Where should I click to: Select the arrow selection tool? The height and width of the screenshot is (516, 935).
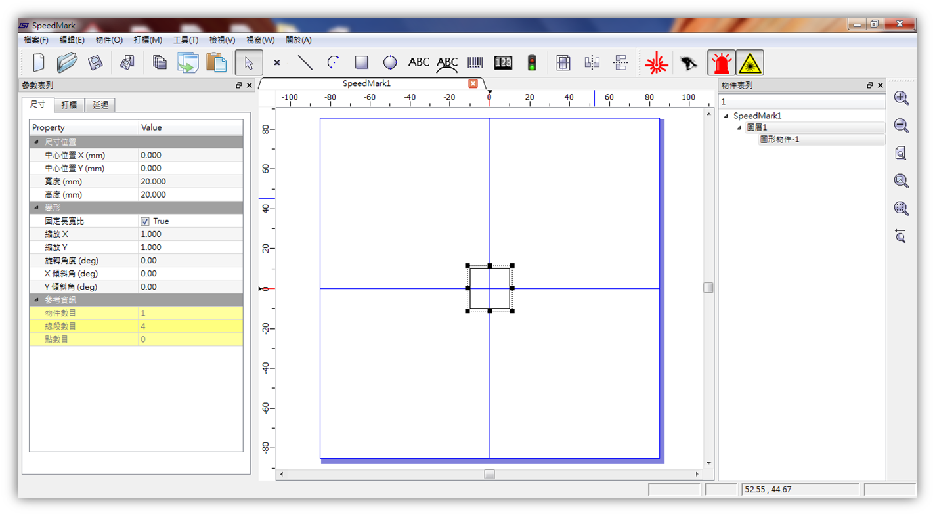point(248,62)
